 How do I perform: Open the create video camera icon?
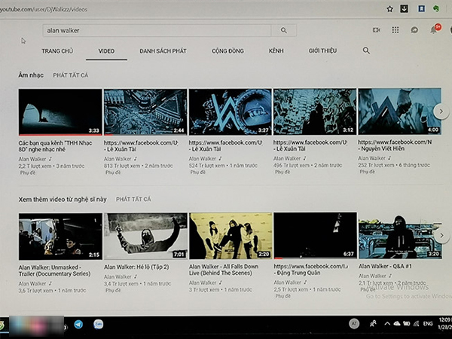point(376,29)
